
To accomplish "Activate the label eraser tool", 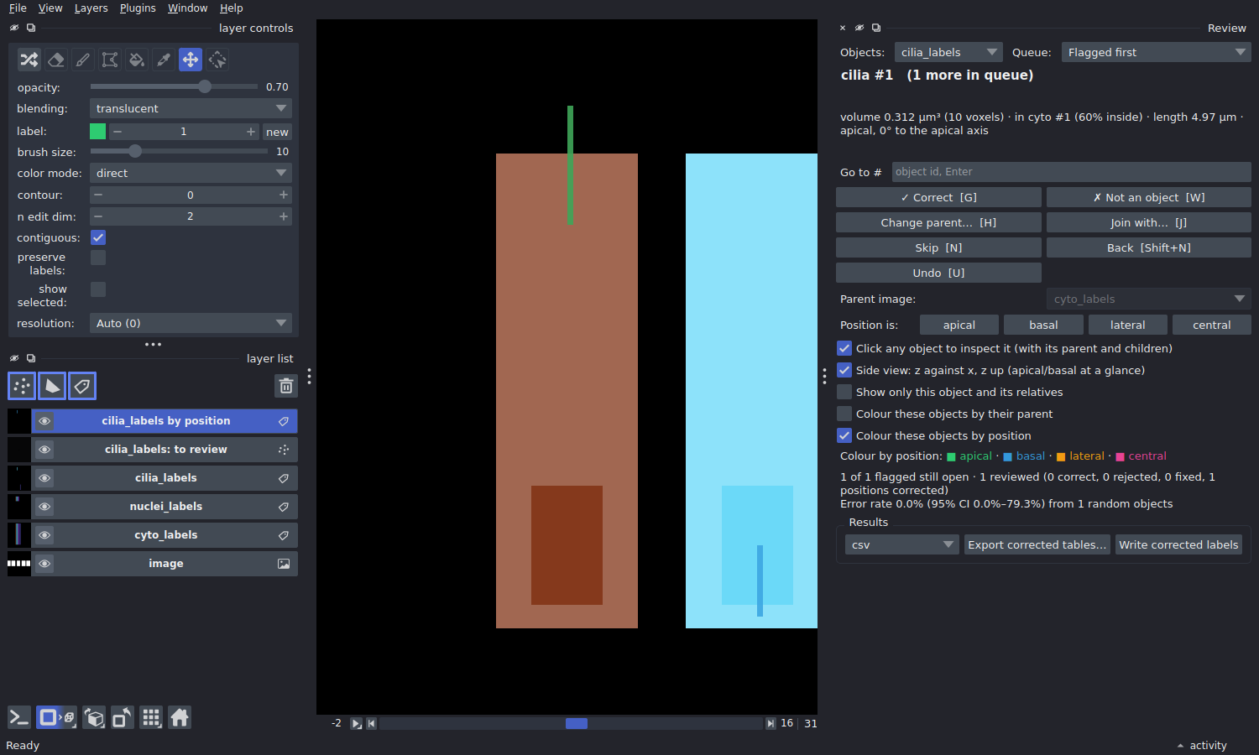I will point(56,60).
